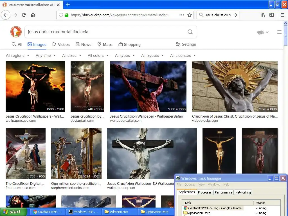This screenshot has width=288, height=216.
Task: Open a new browser tab
Action: pos(67,4)
